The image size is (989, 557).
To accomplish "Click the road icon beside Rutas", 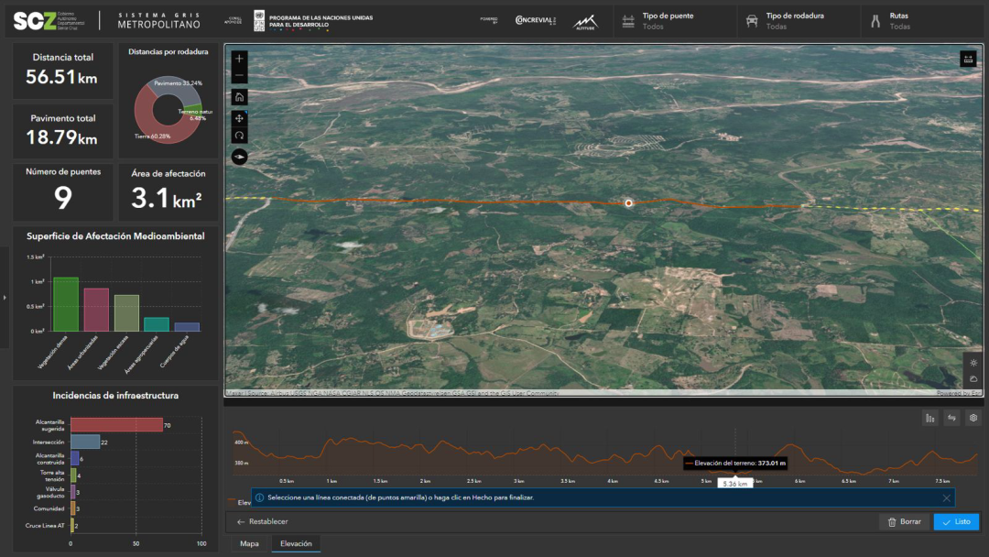I will tap(875, 21).
